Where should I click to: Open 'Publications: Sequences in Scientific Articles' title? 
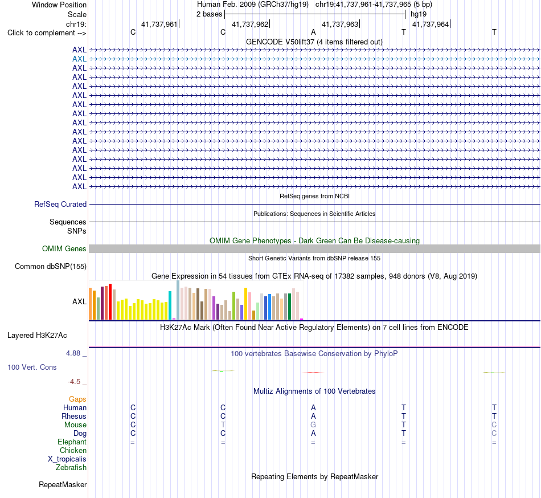(314, 214)
